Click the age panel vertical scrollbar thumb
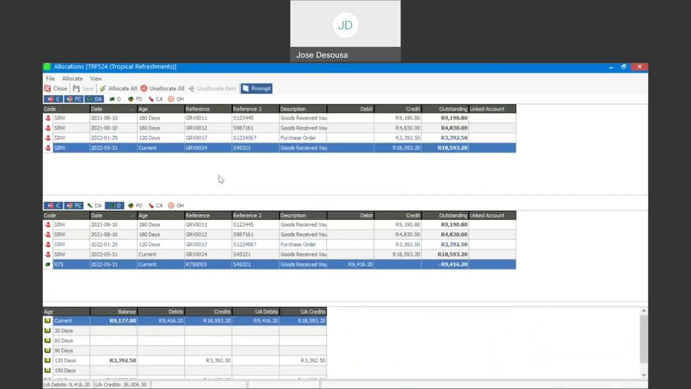The width and height of the screenshot is (691, 389). pyautogui.click(x=643, y=338)
